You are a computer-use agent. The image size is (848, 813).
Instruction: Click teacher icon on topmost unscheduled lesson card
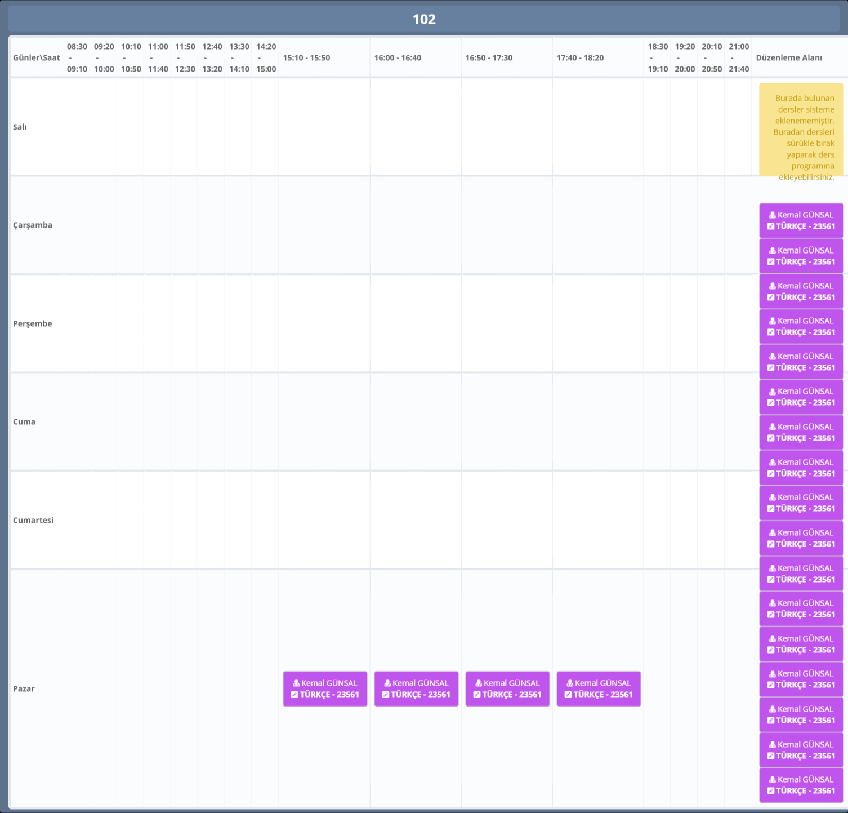click(x=773, y=215)
